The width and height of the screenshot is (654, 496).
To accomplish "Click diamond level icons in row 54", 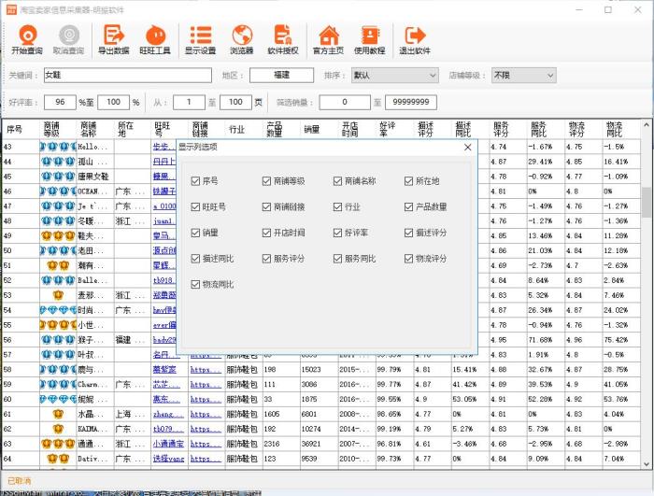I will pyautogui.click(x=58, y=310).
